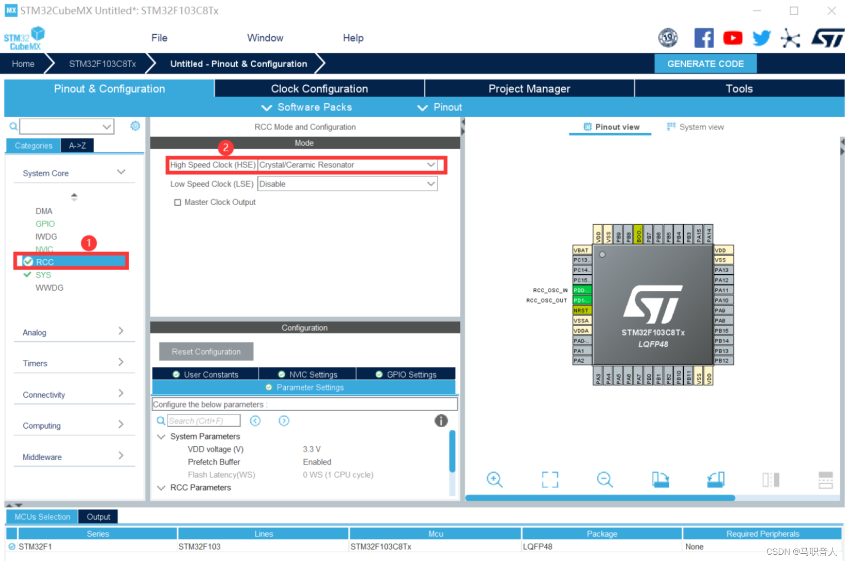The width and height of the screenshot is (845, 561).
Task: Click the pinout view horizontal scrollbar
Action: [600, 498]
